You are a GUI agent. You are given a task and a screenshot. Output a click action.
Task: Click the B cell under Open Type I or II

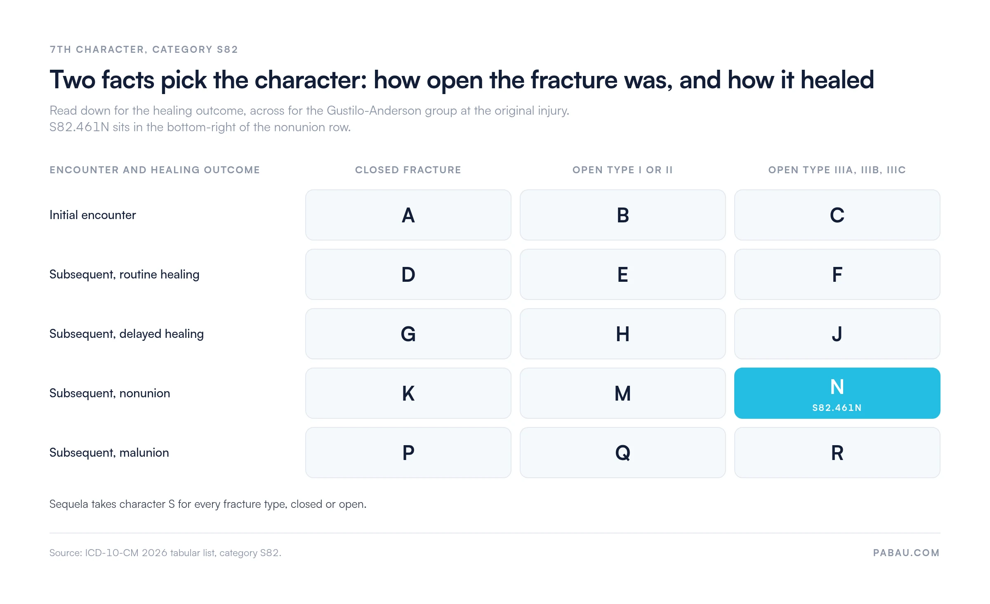(x=622, y=215)
